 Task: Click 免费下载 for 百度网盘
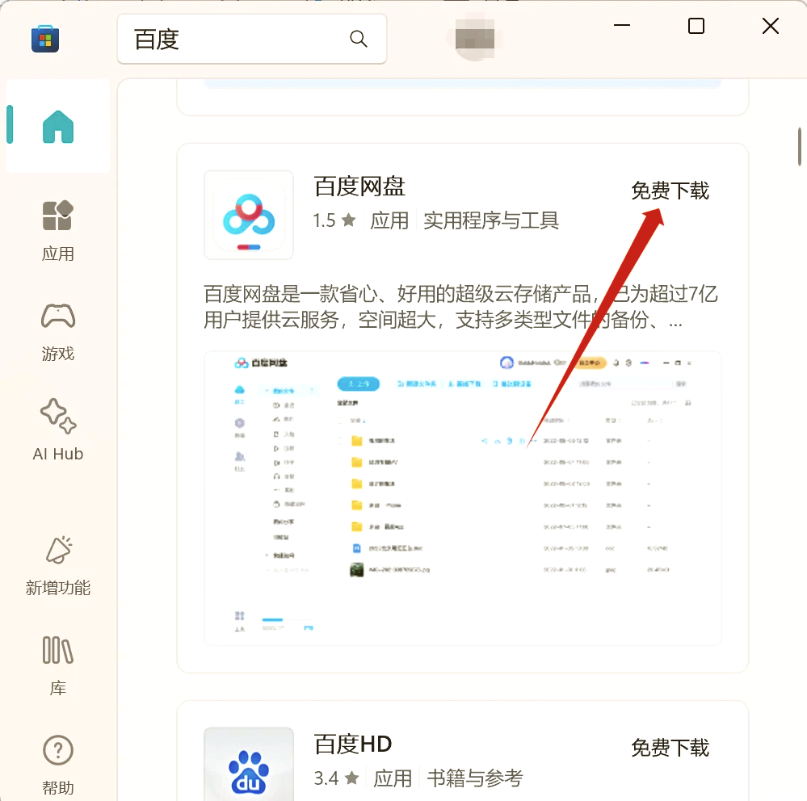click(670, 191)
